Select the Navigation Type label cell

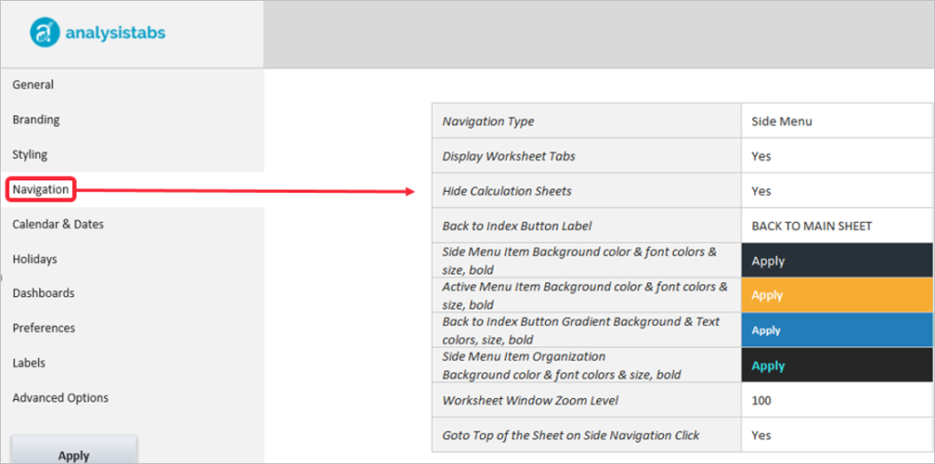click(x=587, y=121)
